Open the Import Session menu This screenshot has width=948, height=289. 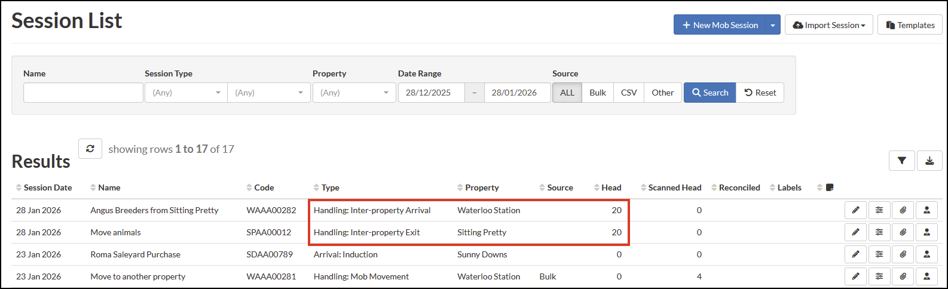point(828,25)
